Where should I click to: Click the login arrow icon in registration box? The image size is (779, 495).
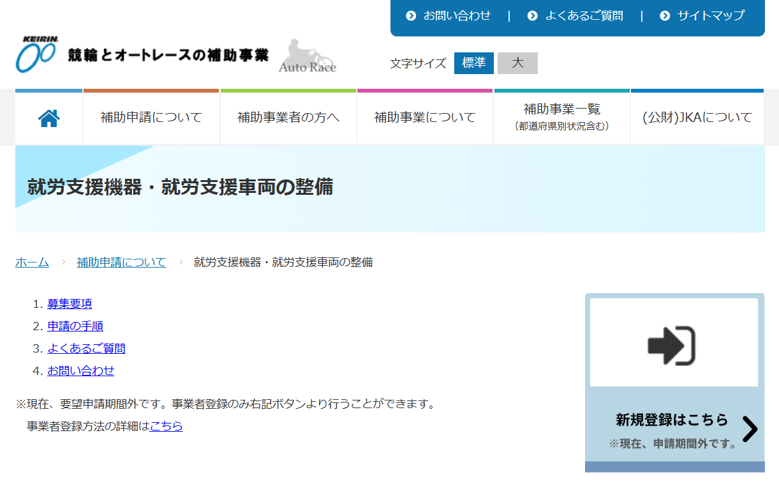pyautogui.click(x=671, y=346)
